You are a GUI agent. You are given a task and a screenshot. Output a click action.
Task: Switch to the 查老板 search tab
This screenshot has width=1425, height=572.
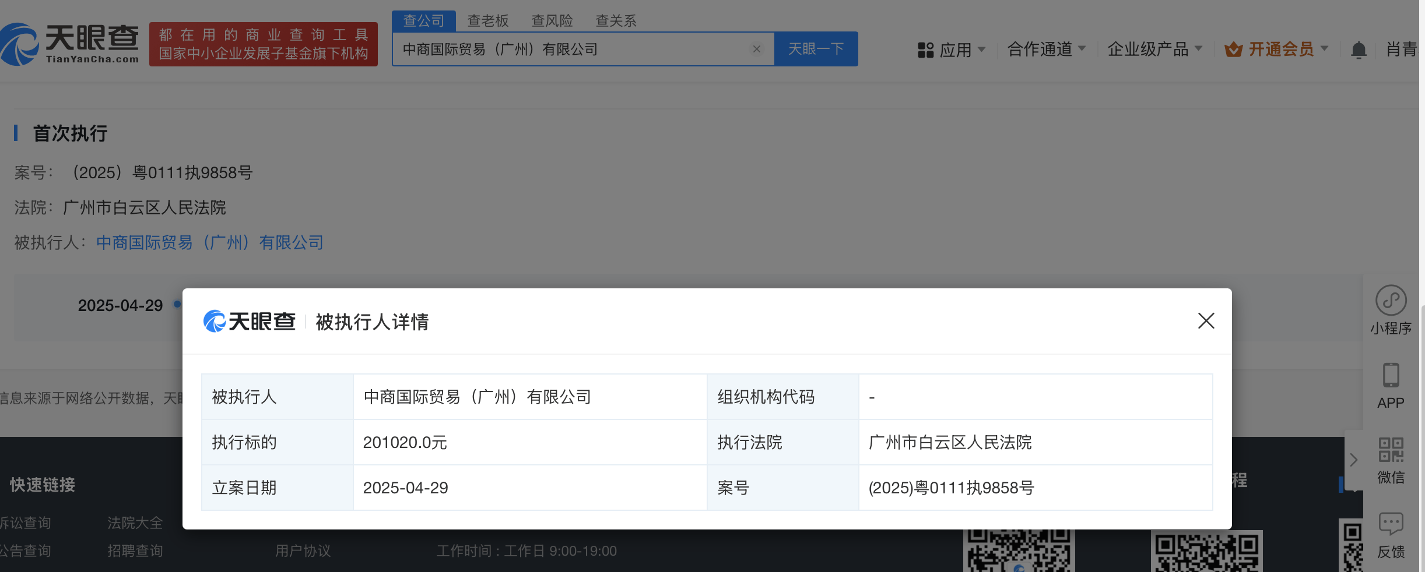click(488, 21)
